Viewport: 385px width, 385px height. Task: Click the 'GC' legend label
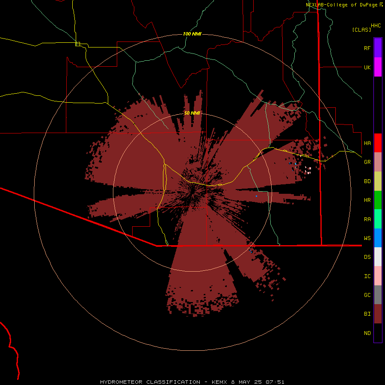[x=367, y=295]
